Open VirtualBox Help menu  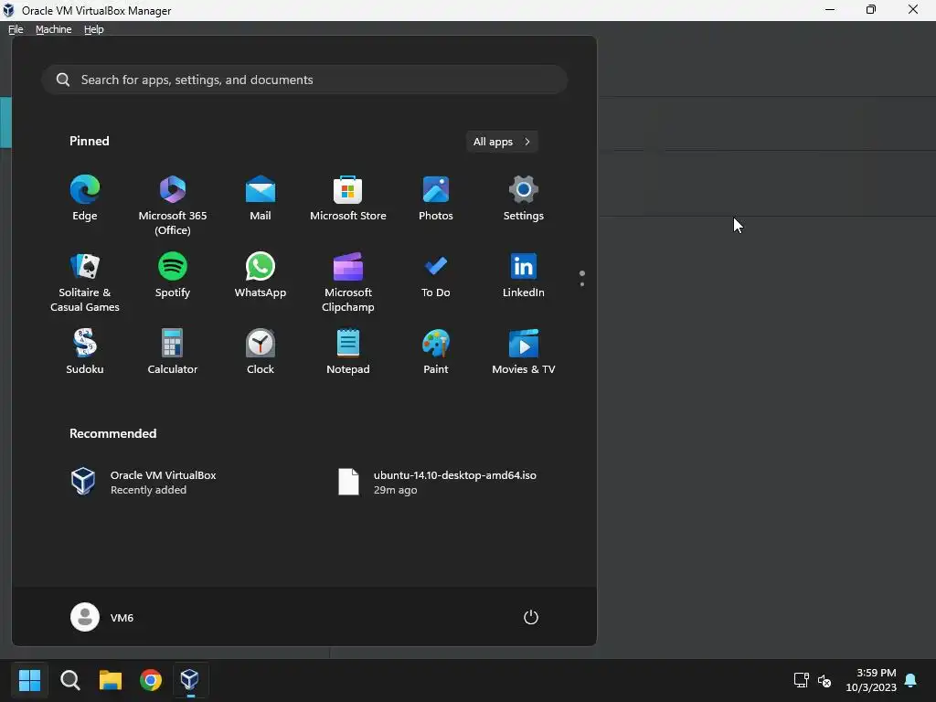94,29
